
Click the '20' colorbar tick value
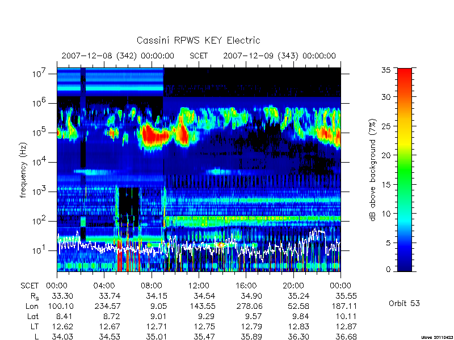(x=386, y=155)
